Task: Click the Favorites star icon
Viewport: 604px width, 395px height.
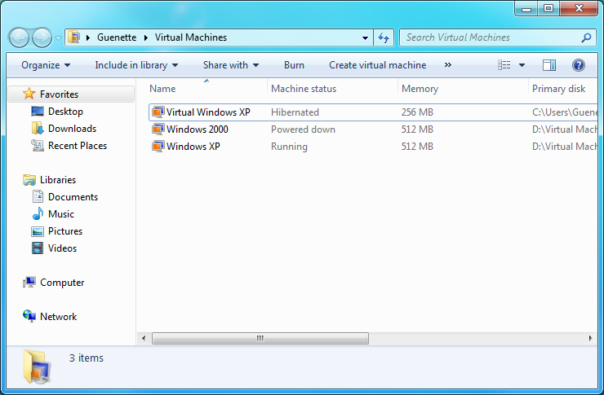Action: [x=29, y=94]
